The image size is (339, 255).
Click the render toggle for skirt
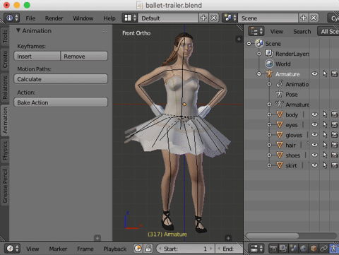coord(335,165)
